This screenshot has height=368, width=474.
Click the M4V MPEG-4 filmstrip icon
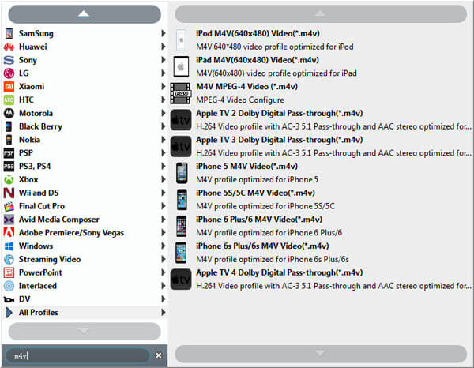[x=180, y=93]
